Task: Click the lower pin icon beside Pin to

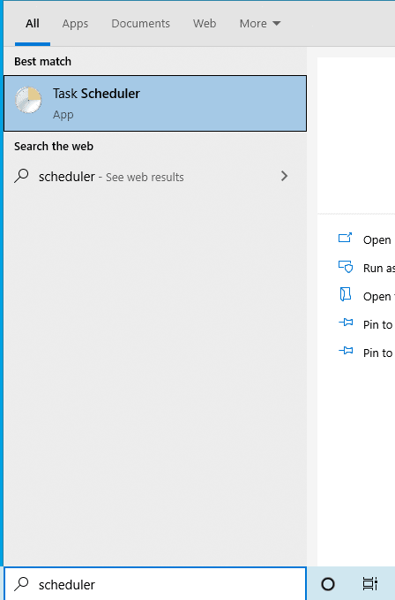Action: point(346,351)
